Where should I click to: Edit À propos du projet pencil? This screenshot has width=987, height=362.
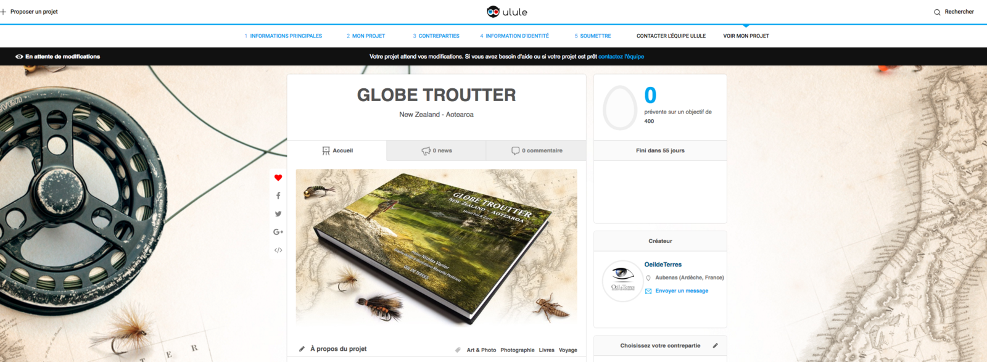302,349
